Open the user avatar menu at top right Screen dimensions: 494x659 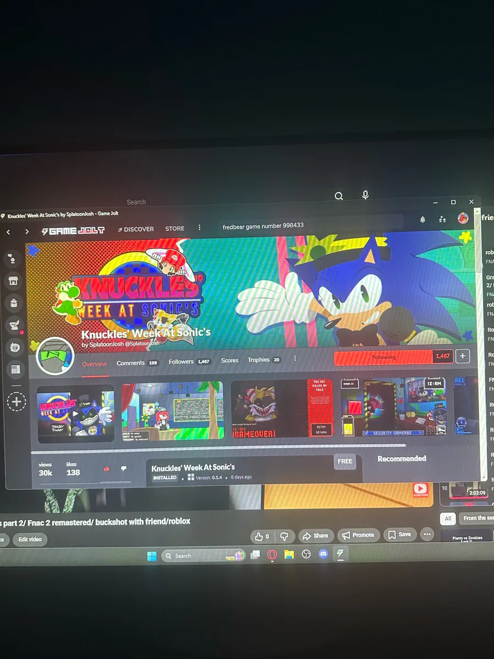click(x=463, y=218)
